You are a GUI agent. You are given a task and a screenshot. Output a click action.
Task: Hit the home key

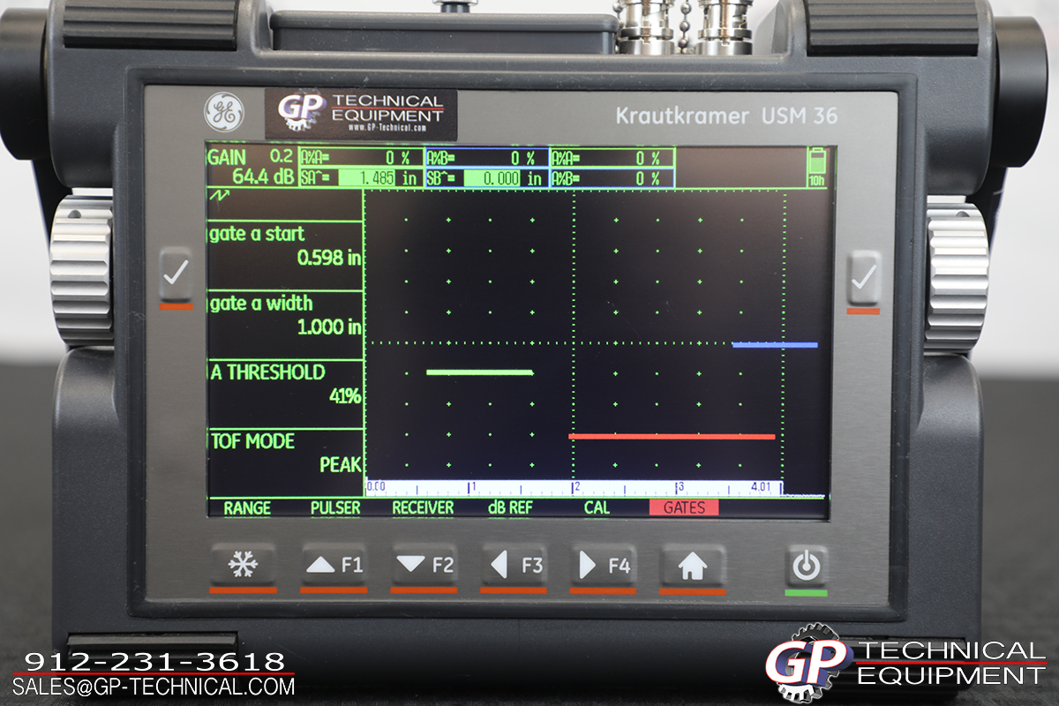click(x=693, y=565)
